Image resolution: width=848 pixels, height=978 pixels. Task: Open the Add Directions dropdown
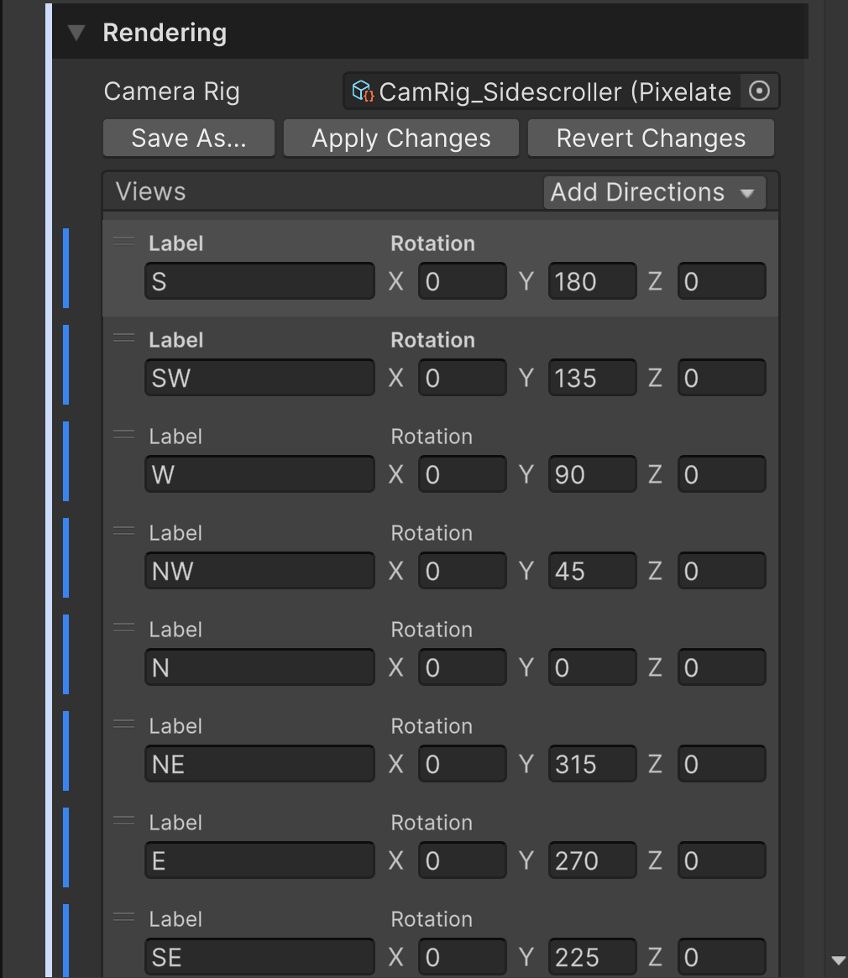coord(655,192)
